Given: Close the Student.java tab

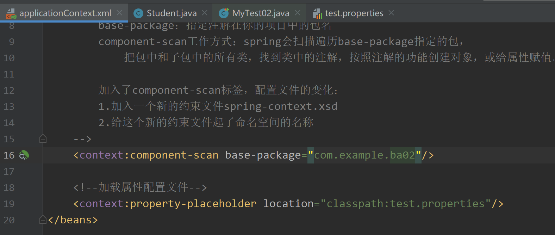Looking at the screenshot, I should (x=205, y=13).
